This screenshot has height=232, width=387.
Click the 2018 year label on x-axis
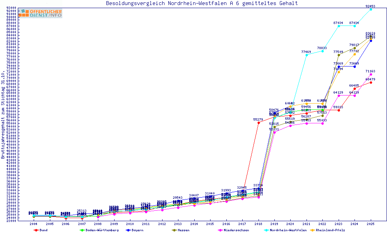coord(259,224)
